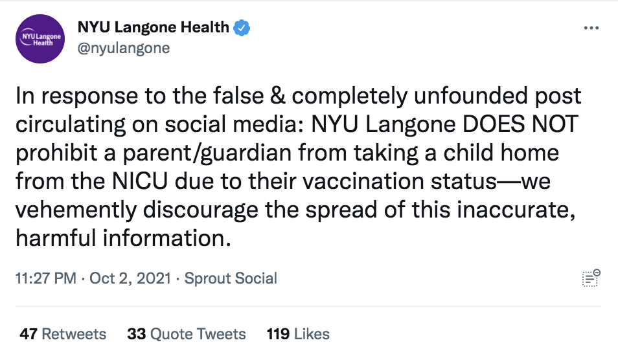View the 47 Retweets list
This screenshot has height=360, width=618.
[63, 334]
